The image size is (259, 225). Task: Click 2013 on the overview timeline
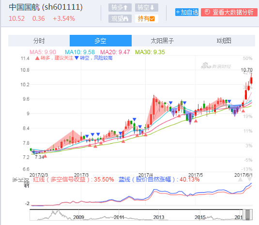coord(159,217)
